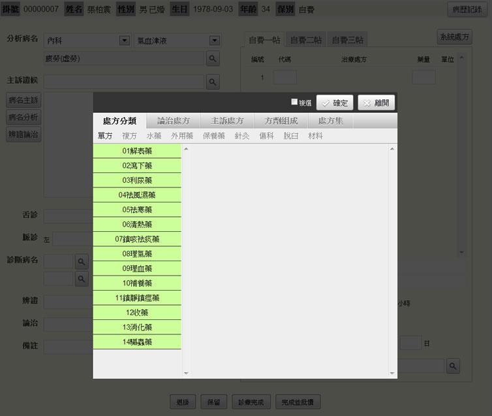
Task: Open 病歷記錄 medical records
Action: coord(467,10)
